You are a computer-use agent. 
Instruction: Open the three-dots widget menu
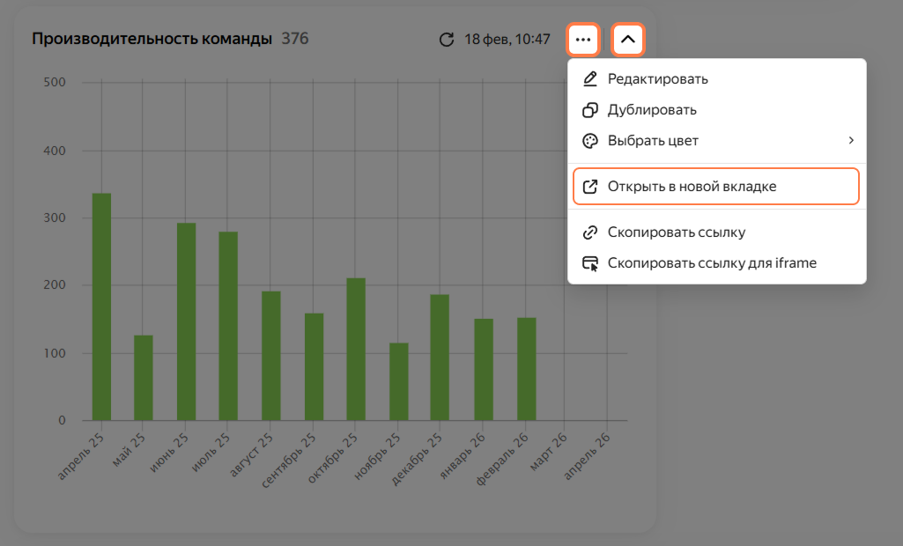pos(583,40)
